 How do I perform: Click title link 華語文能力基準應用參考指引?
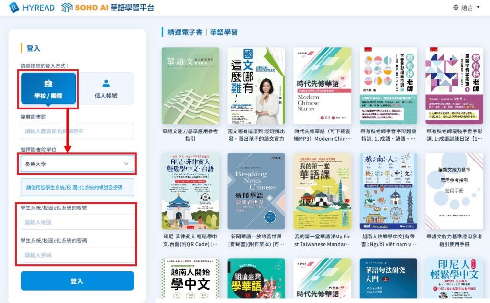(x=190, y=135)
